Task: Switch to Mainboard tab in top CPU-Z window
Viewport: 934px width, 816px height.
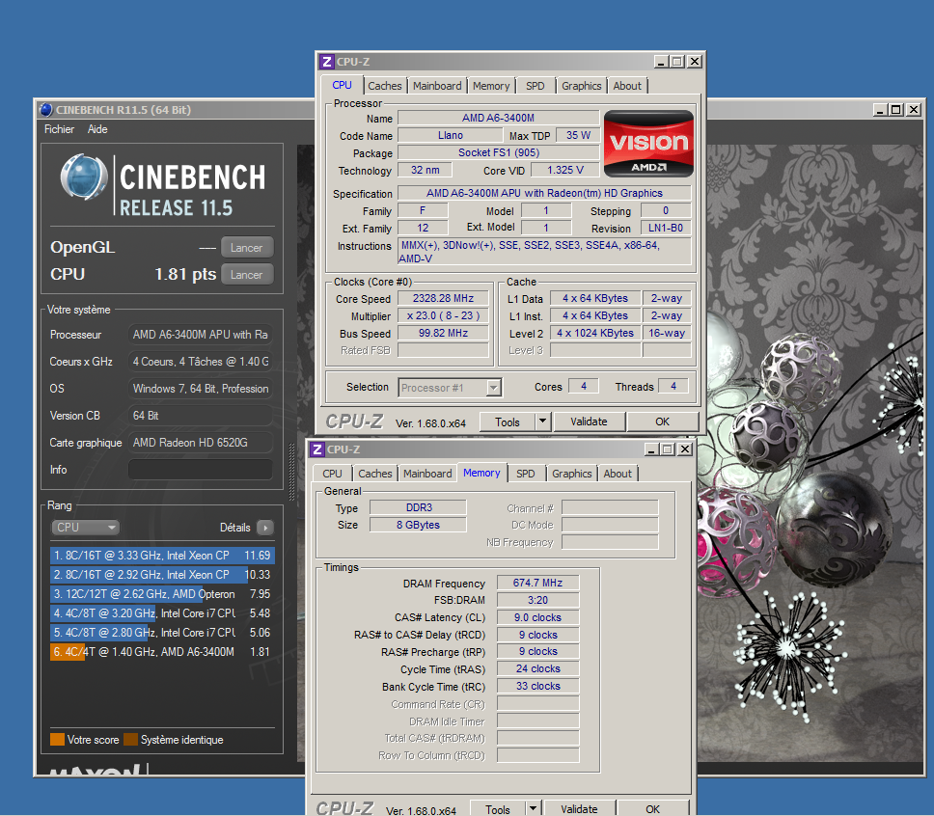Action: click(437, 86)
